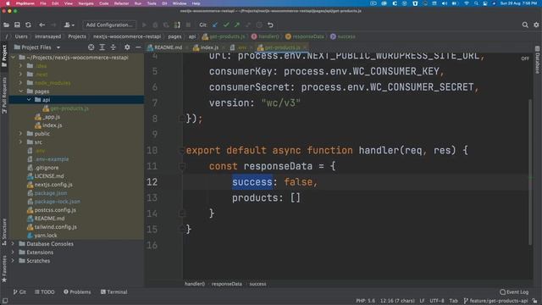Click the Collapse All icon in project panel
The height and width of the screenshot is (305, 542).
pyautogui.click(x=113, y=47)
